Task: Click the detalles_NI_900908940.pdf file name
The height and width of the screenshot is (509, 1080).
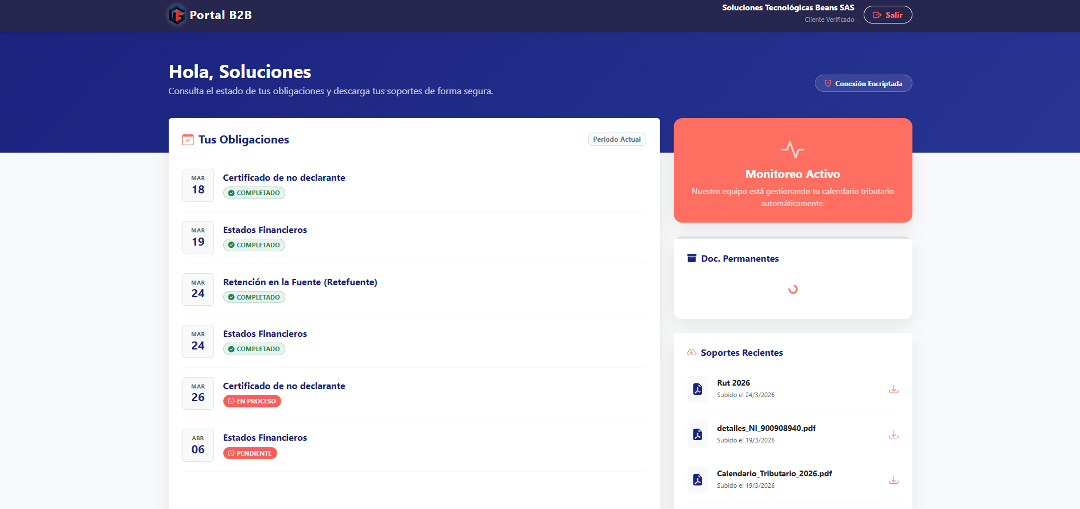Action: point(766,428)
